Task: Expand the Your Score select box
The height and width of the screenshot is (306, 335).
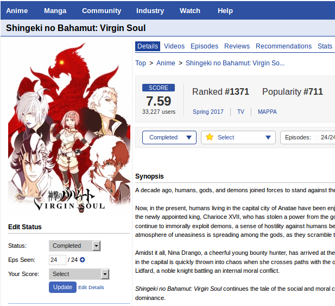Action: click(79, 274)
